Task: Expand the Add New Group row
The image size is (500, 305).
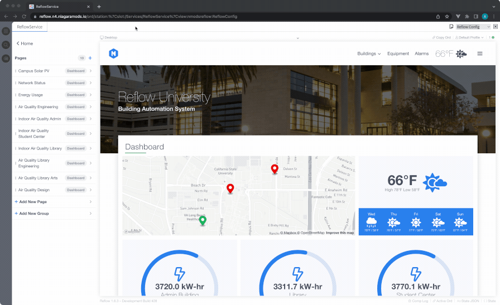Action: click(x=54, y=214)
